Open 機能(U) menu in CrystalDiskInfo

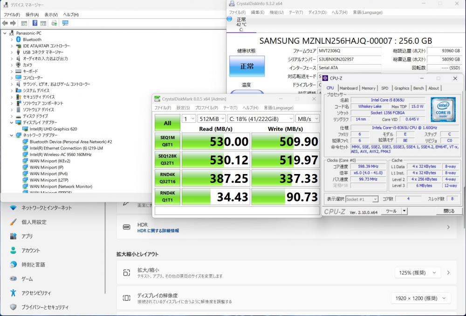point(276,13)
